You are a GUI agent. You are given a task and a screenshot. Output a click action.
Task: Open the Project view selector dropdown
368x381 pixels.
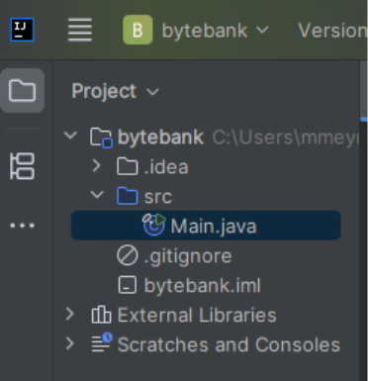(x=116, y=91)
